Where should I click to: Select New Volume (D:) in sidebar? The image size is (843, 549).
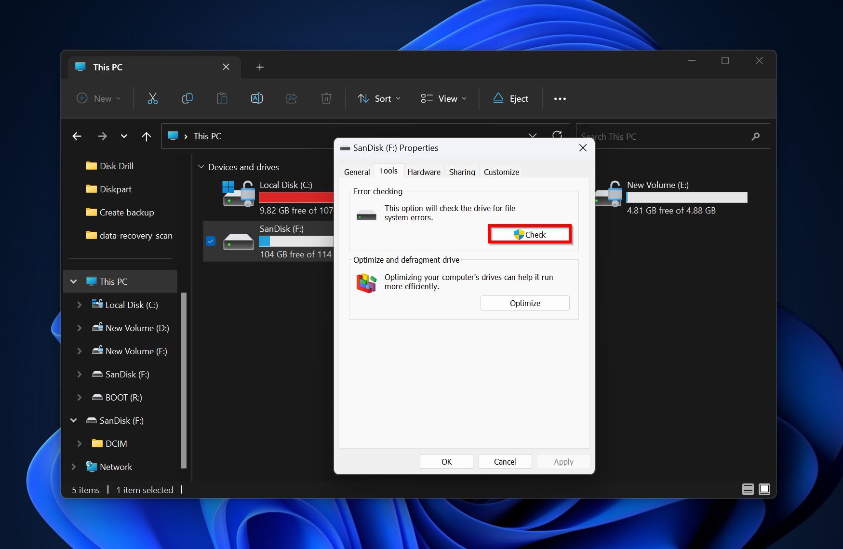pyautogui.click(x=137, y=328)
